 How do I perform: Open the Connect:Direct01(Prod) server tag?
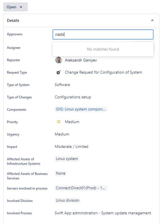point(80,188)
